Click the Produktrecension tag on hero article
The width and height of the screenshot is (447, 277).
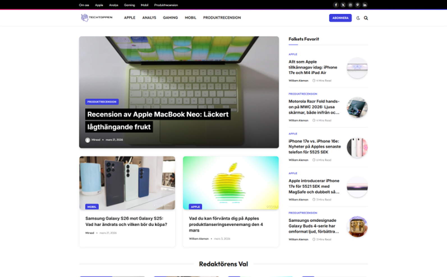(102, 102)
